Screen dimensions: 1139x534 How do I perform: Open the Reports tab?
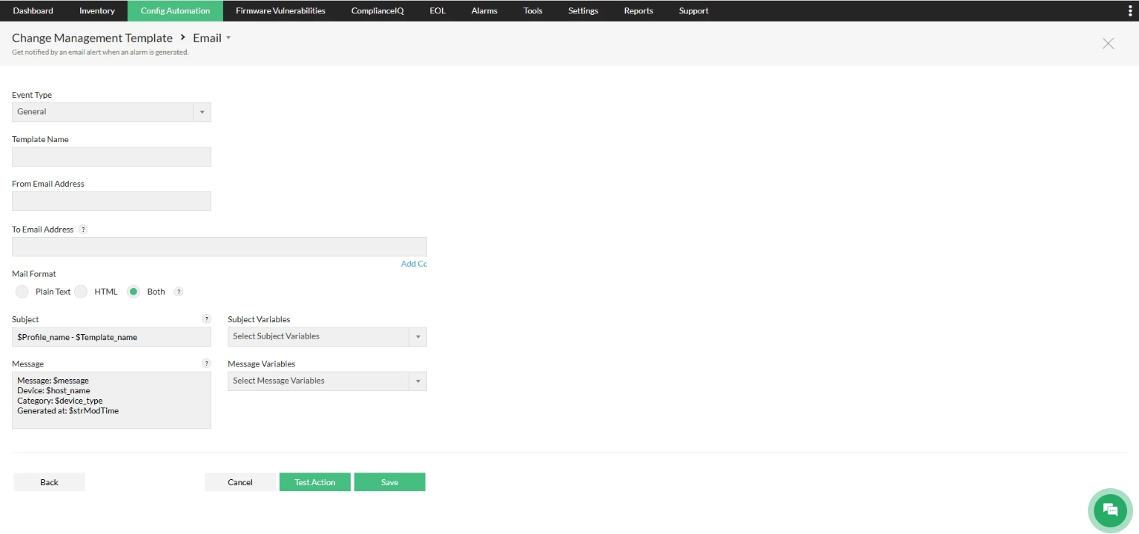[638, 10]
